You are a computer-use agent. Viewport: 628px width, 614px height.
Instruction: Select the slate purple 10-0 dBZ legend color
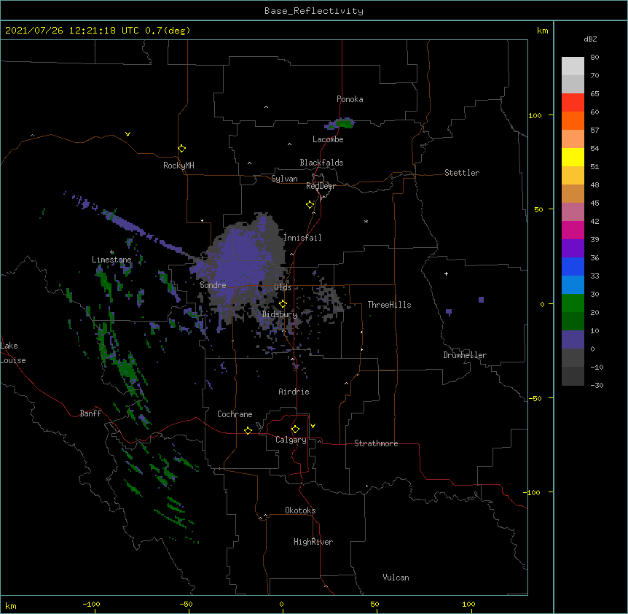point(573,340)
